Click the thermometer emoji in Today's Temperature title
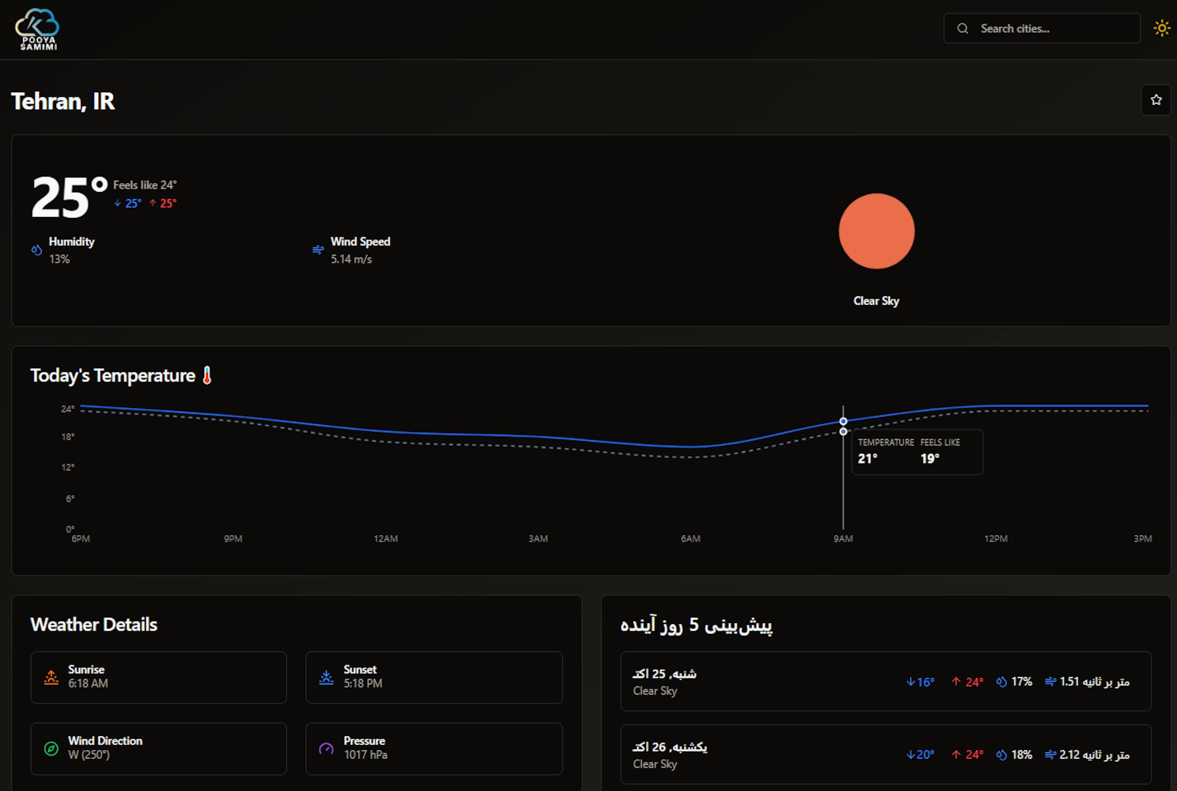 tap(207, 375)
